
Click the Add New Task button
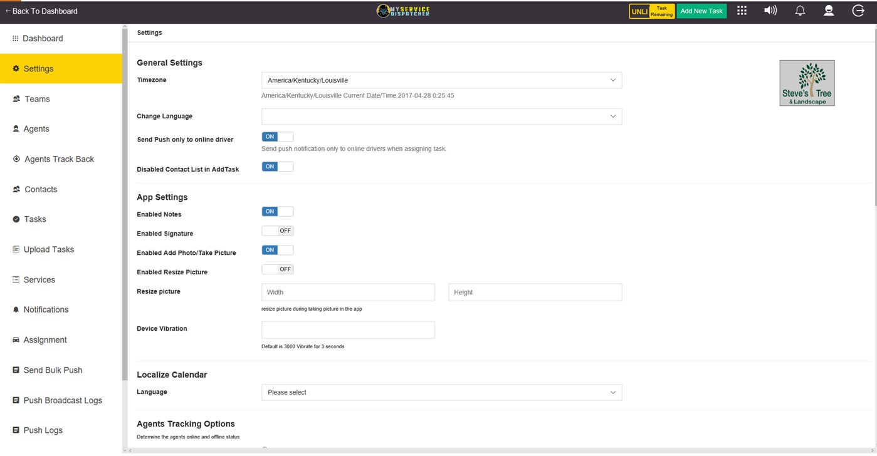pos(701,11)
